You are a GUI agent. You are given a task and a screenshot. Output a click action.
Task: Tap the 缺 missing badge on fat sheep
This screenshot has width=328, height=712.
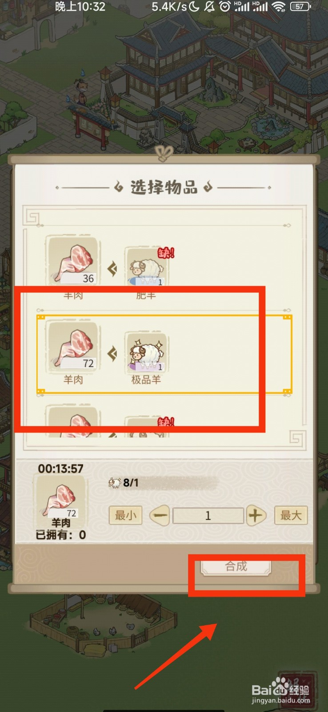click(166, 253)
